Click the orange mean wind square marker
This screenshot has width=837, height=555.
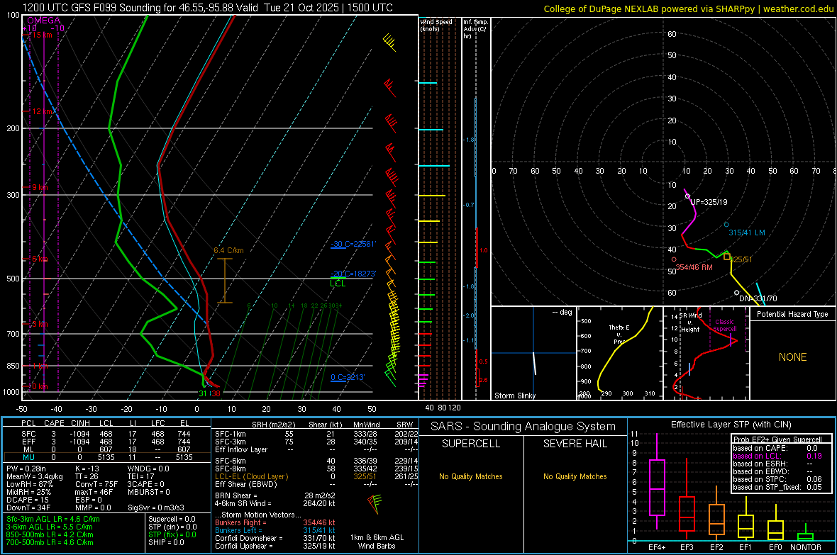[x=727, y=257]
